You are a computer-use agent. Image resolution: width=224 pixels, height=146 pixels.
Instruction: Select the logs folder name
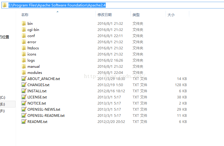(31, 60)
